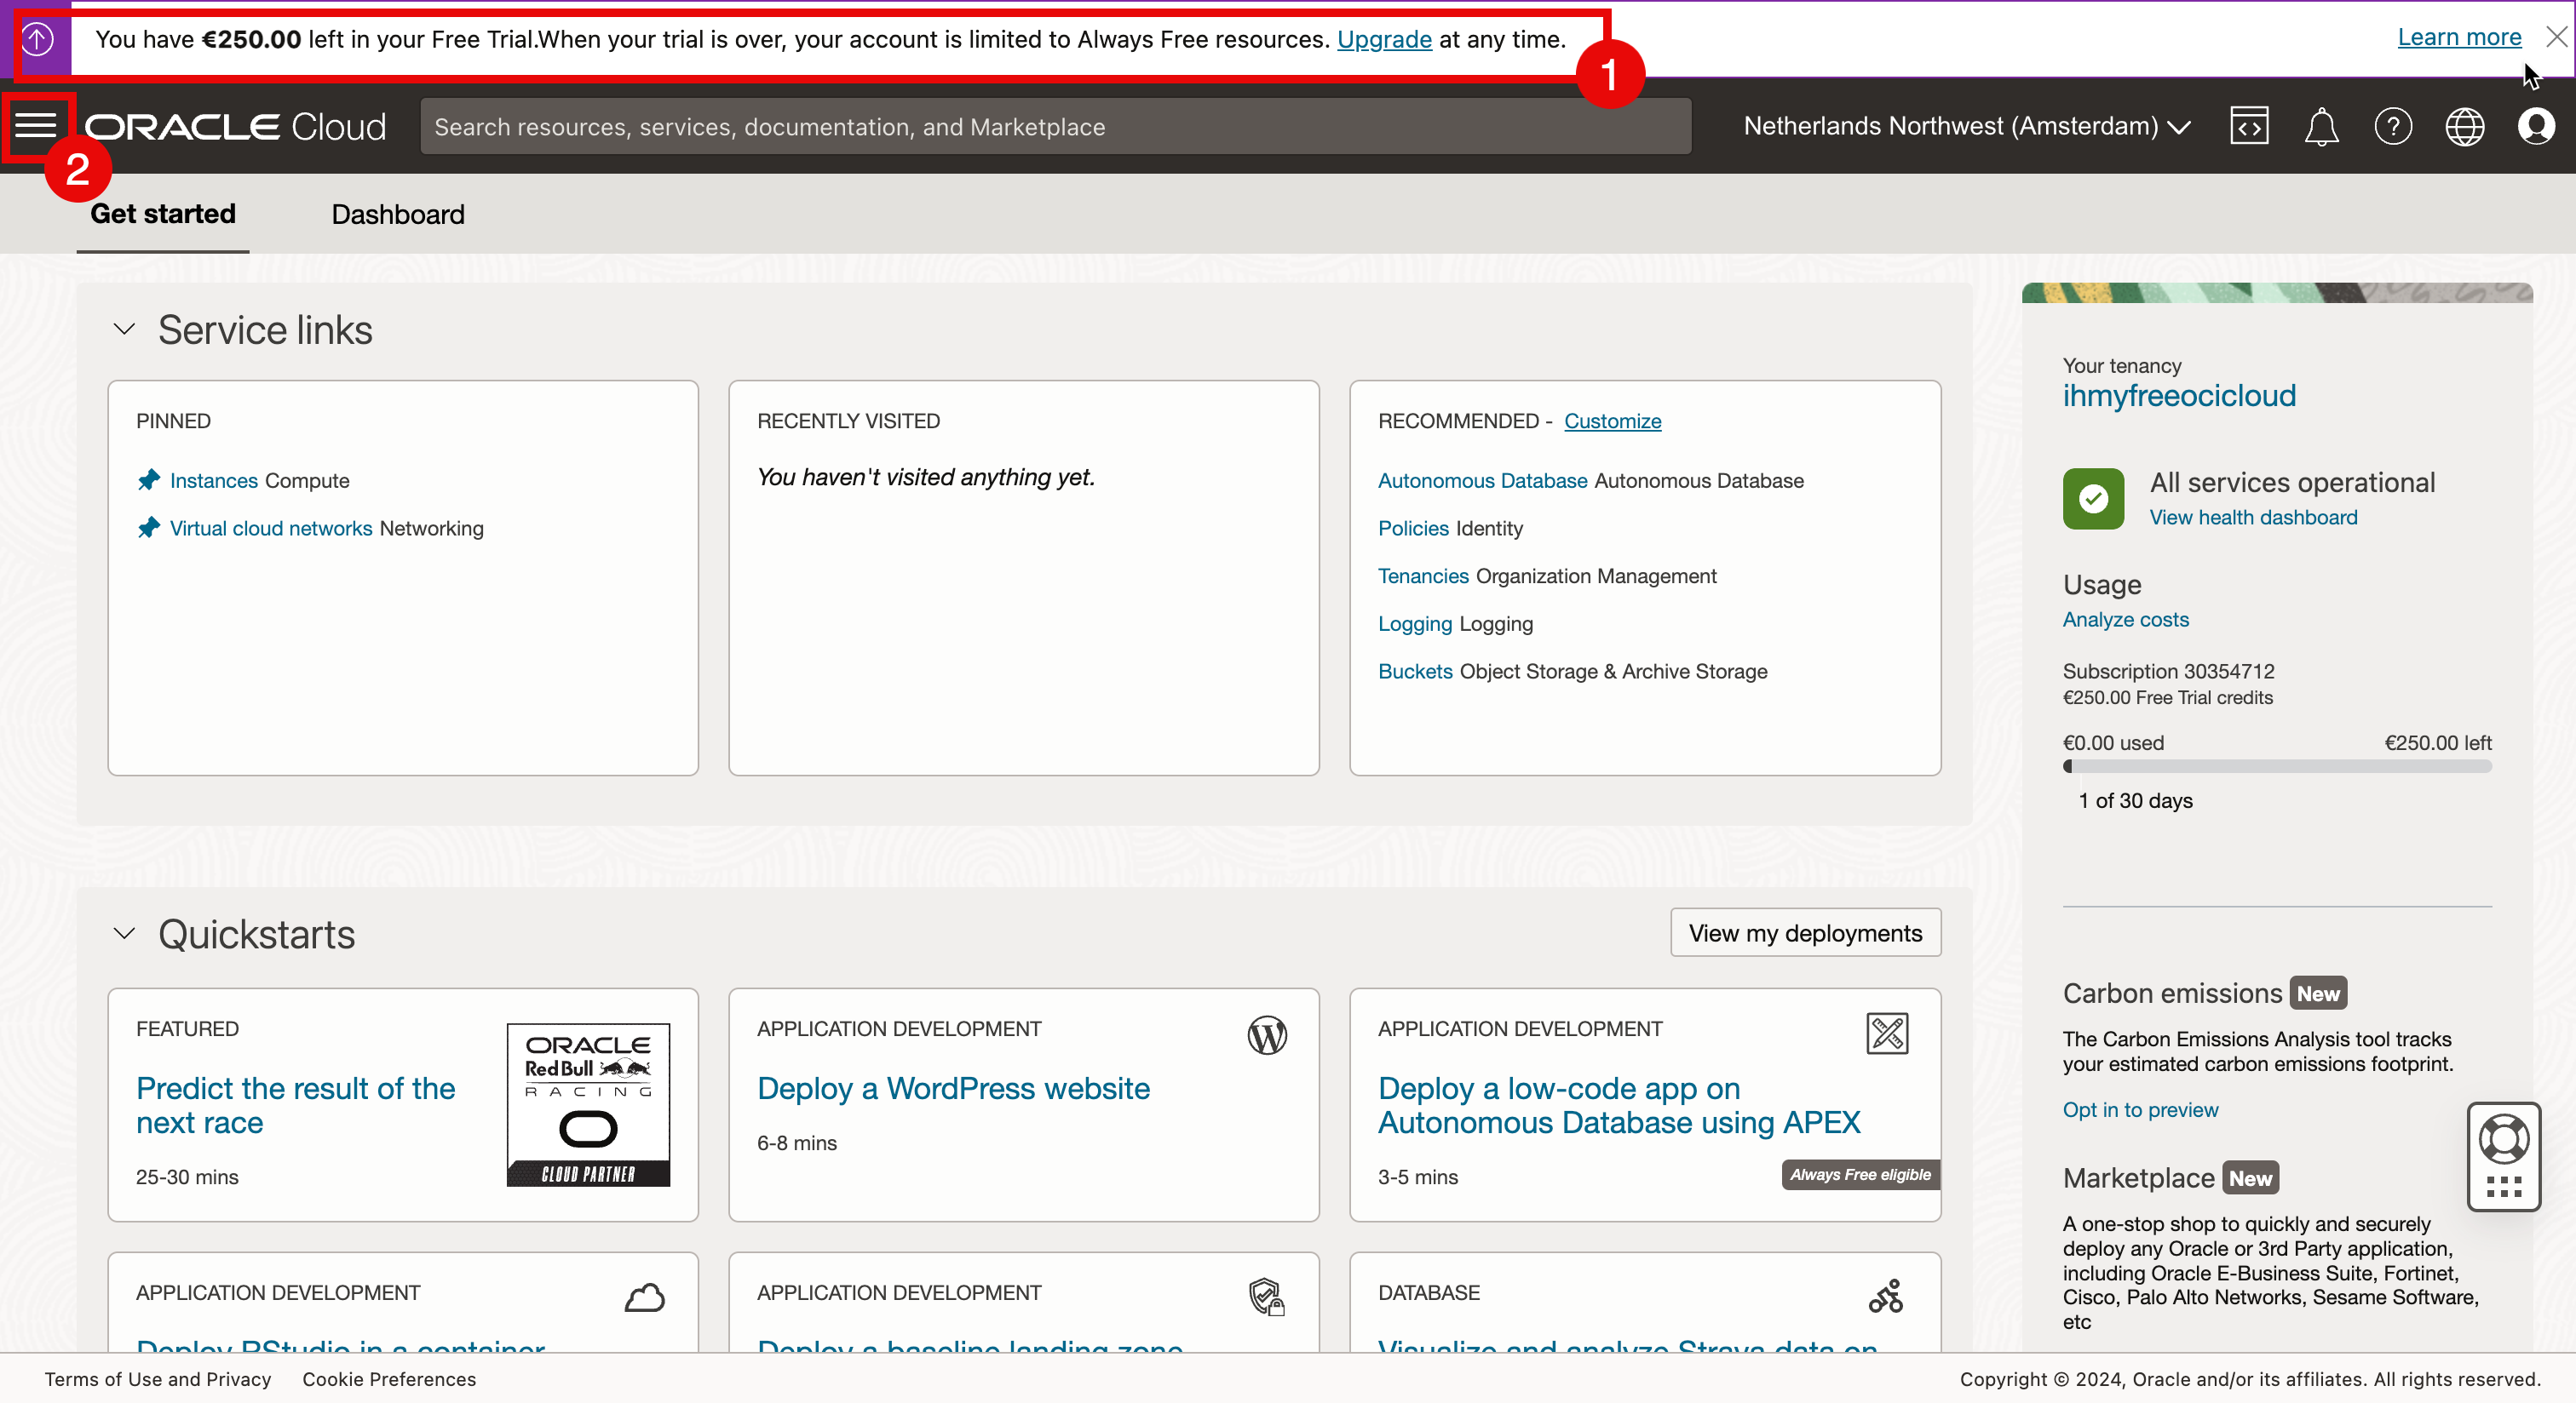
Task: Open pinned Instances Compute link
Action: tap(213, 481)
